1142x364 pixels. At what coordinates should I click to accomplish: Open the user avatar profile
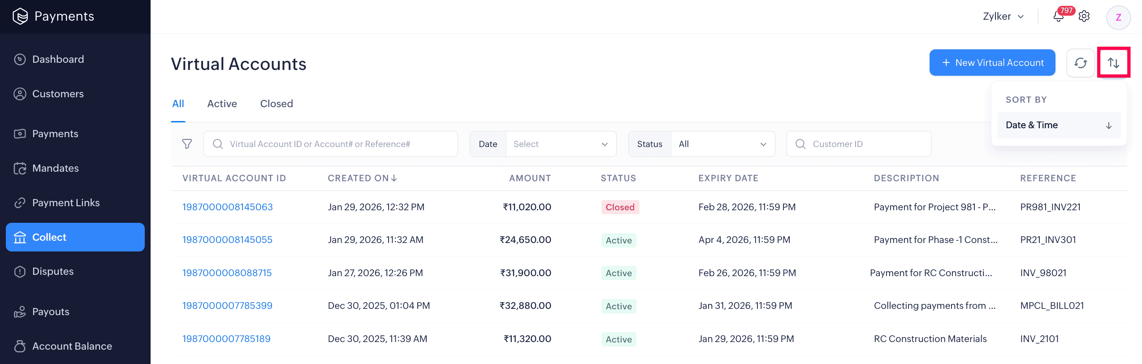tap(1118, 17)
